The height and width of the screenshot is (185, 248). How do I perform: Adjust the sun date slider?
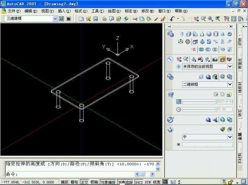pyautogui.click(x=199, y=102)
